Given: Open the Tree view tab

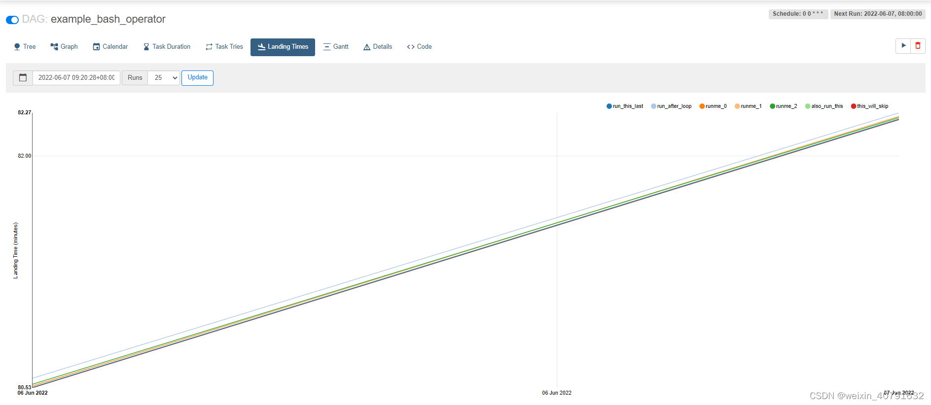Looking at the screenshot, I should (25, 47).
